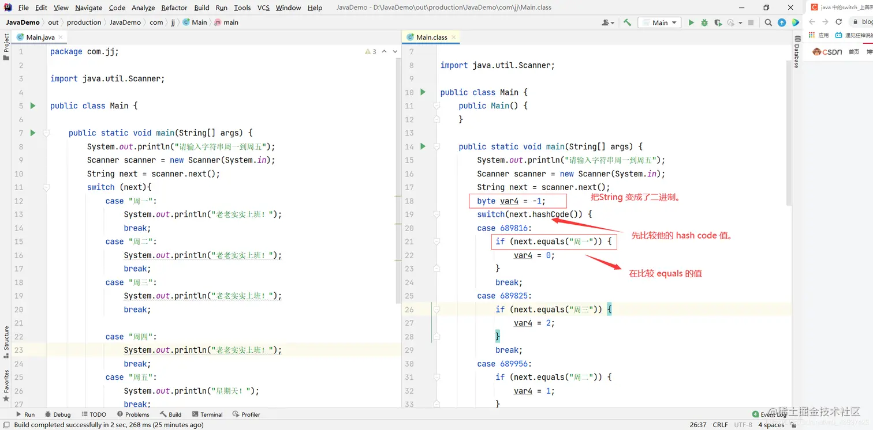The image size is (873, 430).
Task: Open the TODO tool window button
Action: click(x=94, y=414)
